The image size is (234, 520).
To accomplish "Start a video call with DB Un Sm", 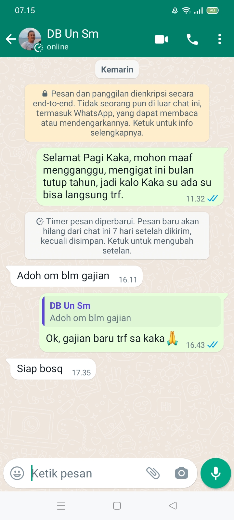I will click(161, 39).
